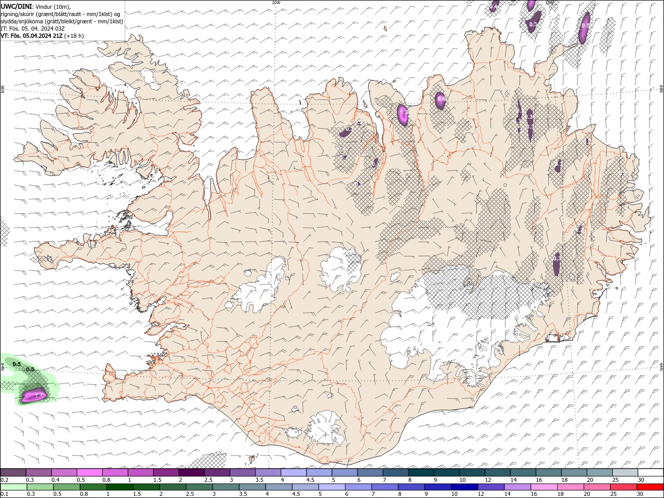
Task: Select the 2–2.5 darkest purple snow legend swatch
Action: point(191,473)
